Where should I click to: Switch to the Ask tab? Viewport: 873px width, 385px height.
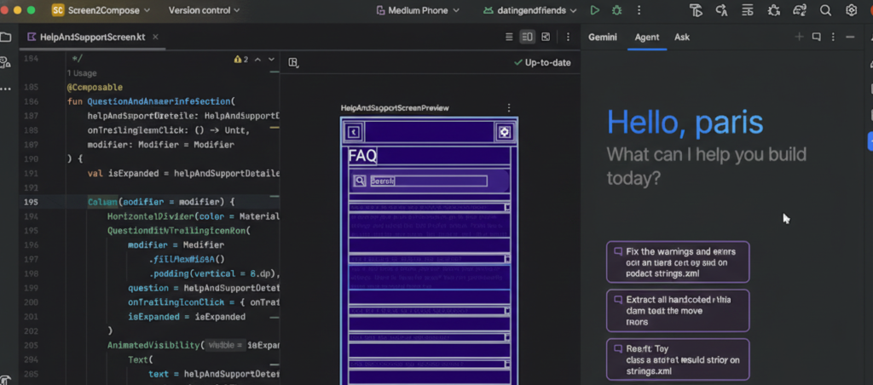pyautogui.click(x=682, y=37)
